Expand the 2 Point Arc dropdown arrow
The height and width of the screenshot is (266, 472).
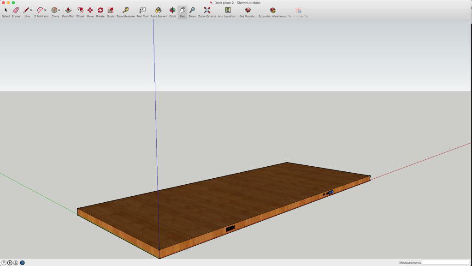45,10
